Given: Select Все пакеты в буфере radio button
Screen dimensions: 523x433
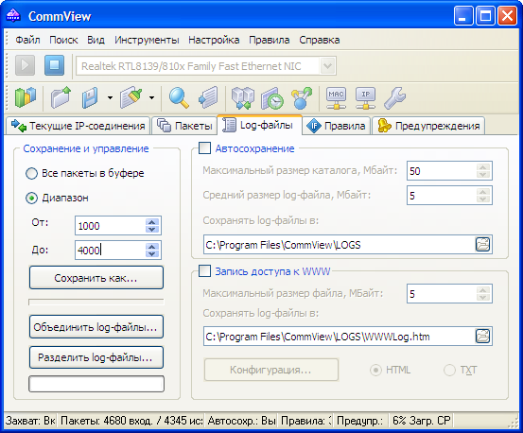Looking at the screenshot, I should (x=32, y=174).
